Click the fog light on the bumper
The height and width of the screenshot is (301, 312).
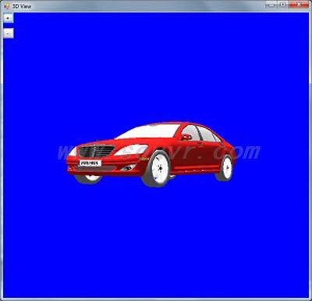128,167
